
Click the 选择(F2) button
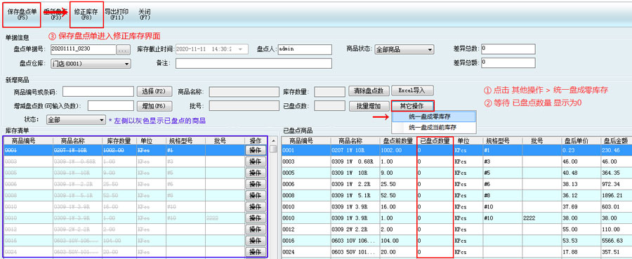click(x=154, y=91)
